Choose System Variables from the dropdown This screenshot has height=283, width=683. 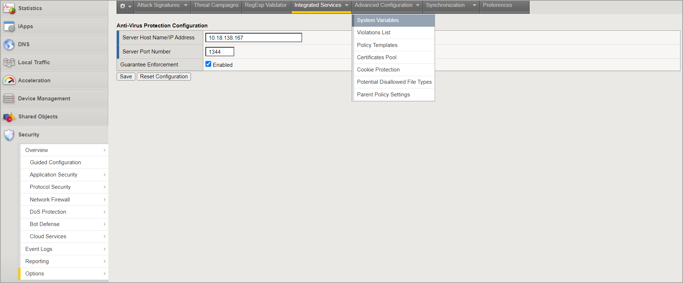tap(378, 20)
